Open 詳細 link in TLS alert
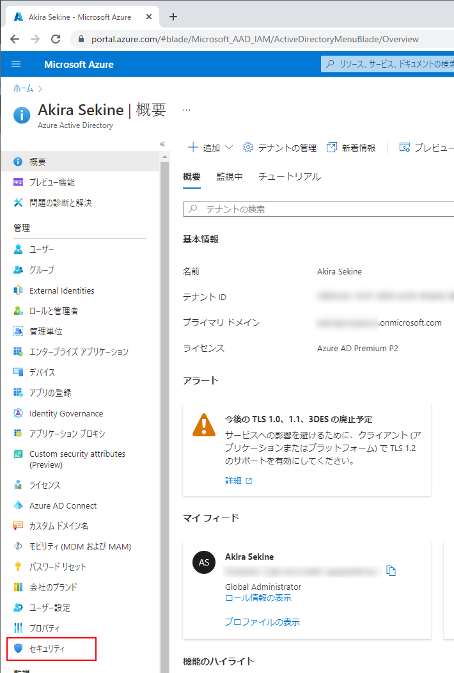Image resolution: width=454 pixels, height=673 pixels. [239, 480]
